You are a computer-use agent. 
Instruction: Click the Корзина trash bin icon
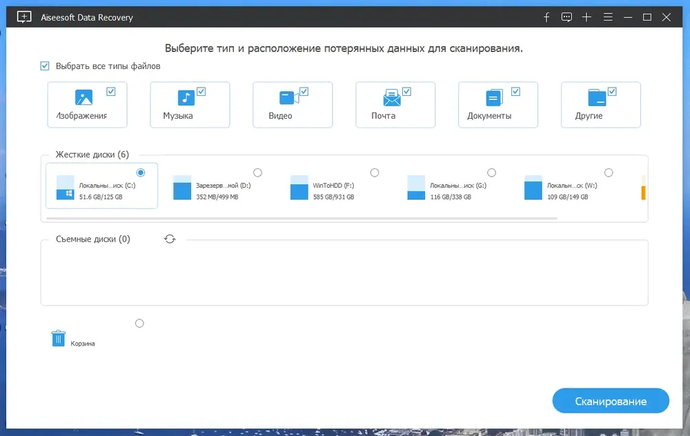[x=58, y=338]
